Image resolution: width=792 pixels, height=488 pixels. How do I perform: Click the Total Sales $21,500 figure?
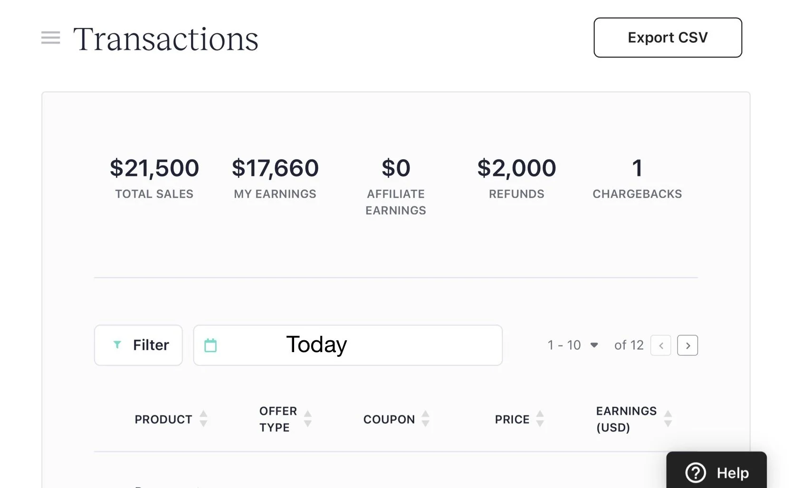pyautogui.click(x=154, y=168)
